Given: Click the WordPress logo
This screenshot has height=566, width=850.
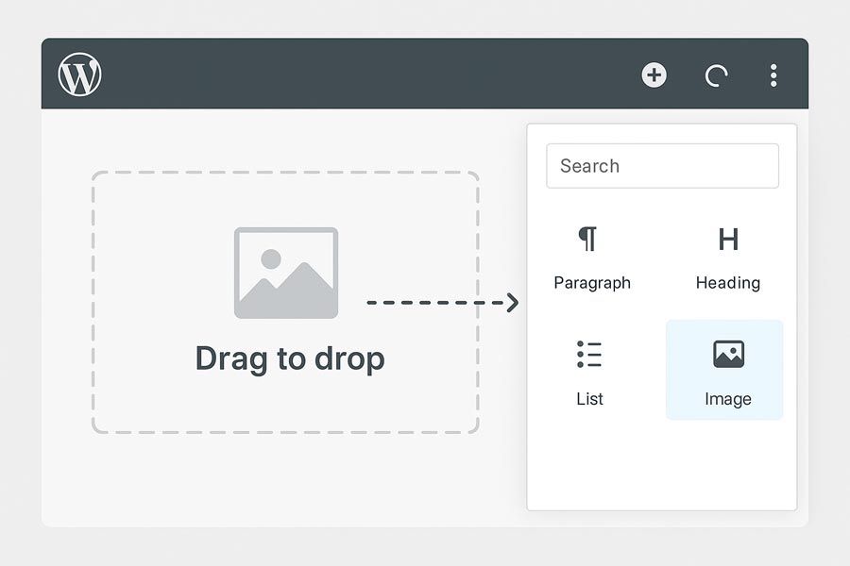Looking at the screenshot, I should point(79,75).
